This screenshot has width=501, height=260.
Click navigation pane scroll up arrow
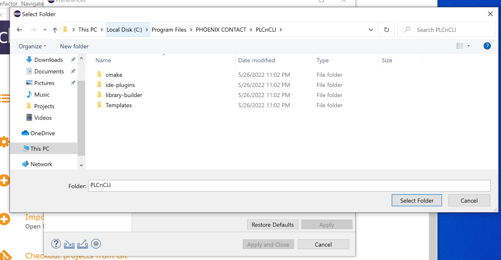pyautogui.click(x=81, y=58)
